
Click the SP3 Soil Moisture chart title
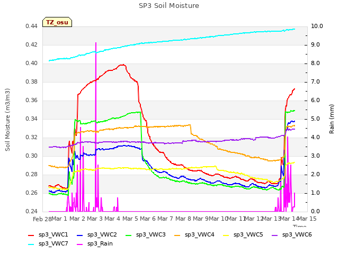[x=169, y=6]
